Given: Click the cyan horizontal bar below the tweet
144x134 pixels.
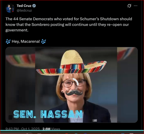Looking at the screenshot, I should (72, 131).
